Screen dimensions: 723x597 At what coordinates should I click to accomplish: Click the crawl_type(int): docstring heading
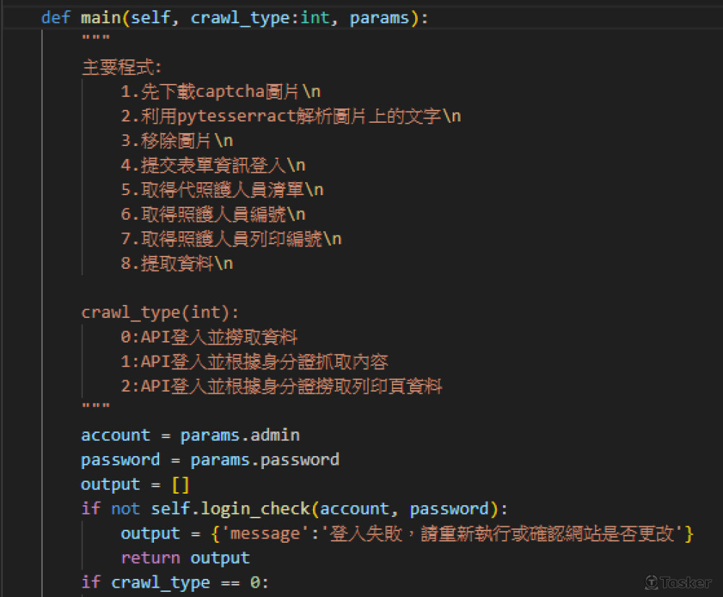click(x=160, y=313)
